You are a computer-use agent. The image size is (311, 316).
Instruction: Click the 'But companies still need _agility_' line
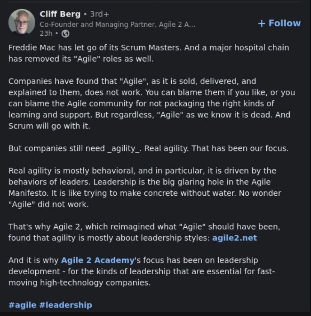click(x=148, y=148)
